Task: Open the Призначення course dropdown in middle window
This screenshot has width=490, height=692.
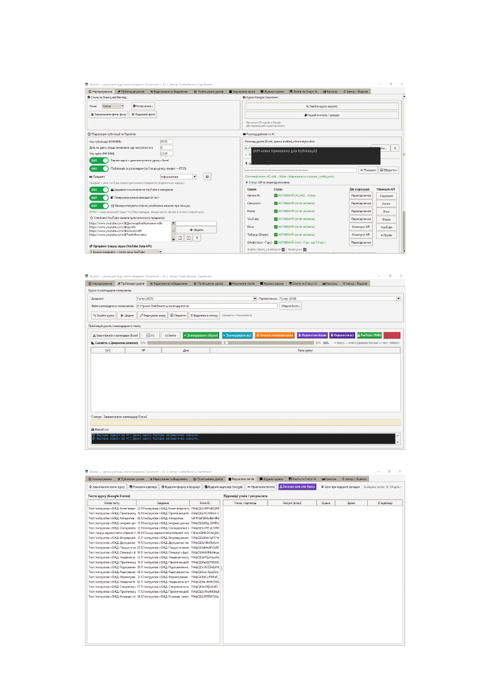Action: [339, 299]
